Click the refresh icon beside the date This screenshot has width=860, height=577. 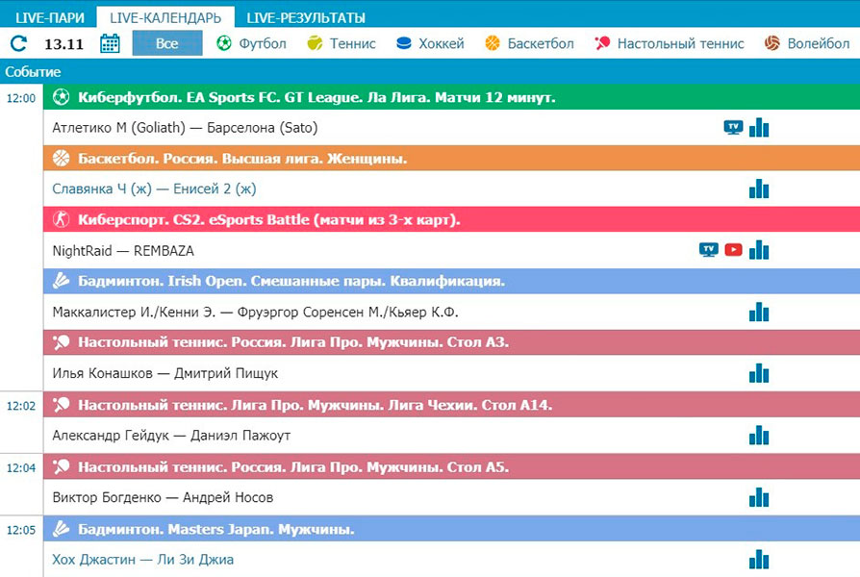point(18,43)
